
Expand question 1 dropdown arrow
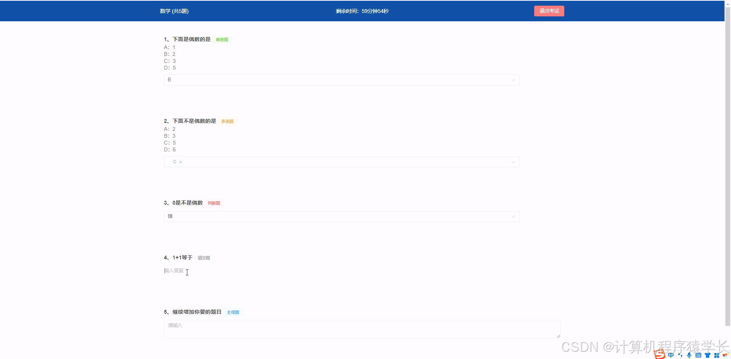point(513,80)
